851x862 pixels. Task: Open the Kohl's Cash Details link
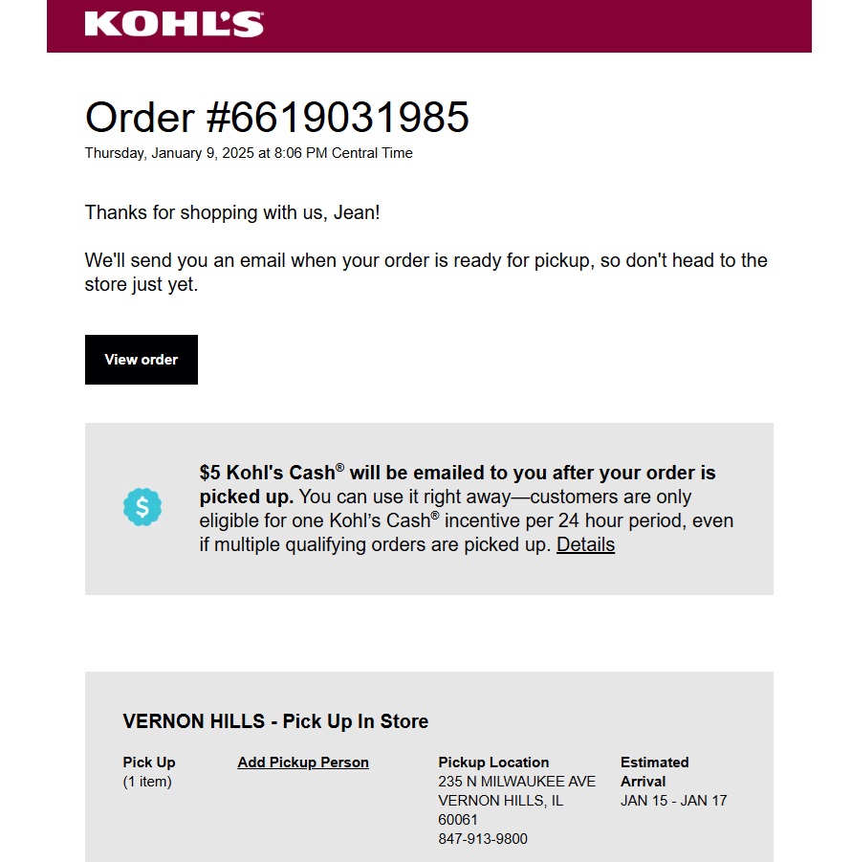point(585,544)
